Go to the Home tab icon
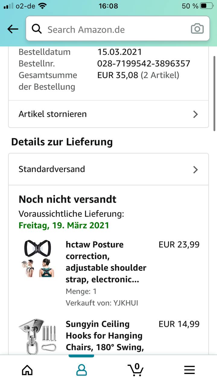The image size is (217, 387). (27, 370)
